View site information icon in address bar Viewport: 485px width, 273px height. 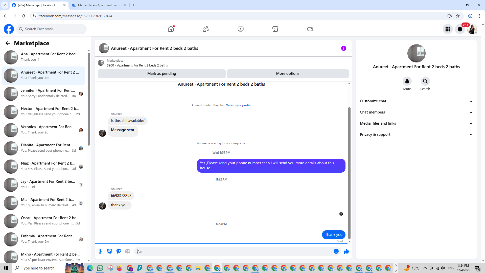34,16
